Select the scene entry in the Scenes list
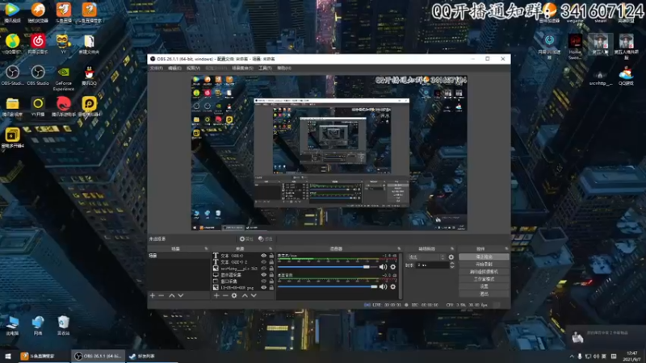The height and width of the screenshot is (363, 646). [178, 256]
